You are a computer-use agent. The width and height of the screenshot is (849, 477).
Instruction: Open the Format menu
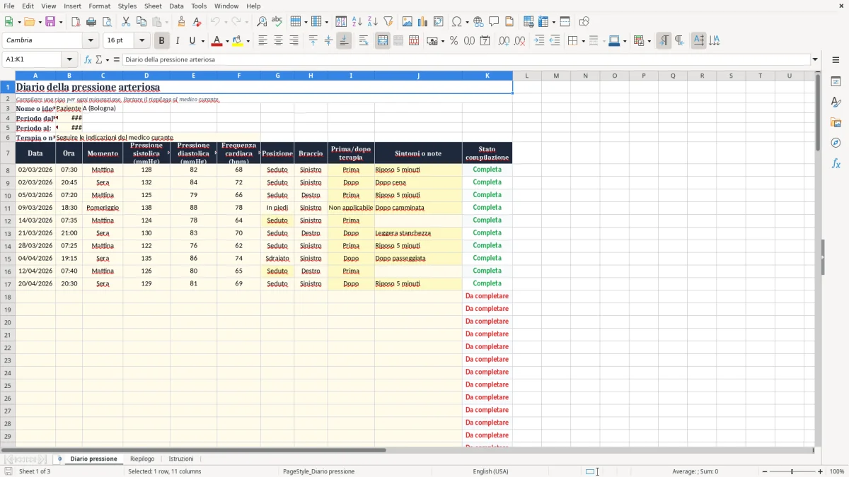click(x=99, y=6)
